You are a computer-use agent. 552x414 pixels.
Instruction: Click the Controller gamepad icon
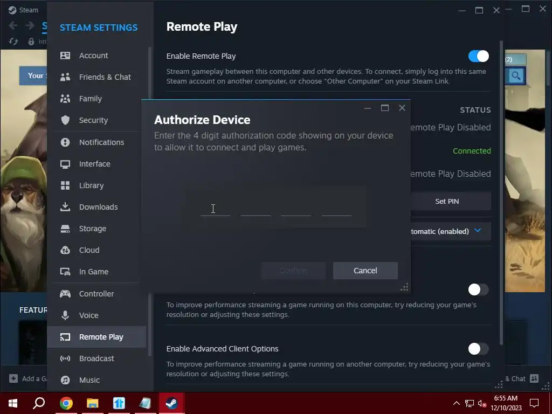pos(65,294)
